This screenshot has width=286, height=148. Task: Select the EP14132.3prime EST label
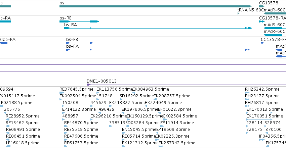click(79, 109)
